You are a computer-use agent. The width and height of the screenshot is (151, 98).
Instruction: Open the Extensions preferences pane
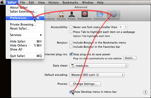tap(100, 15)
